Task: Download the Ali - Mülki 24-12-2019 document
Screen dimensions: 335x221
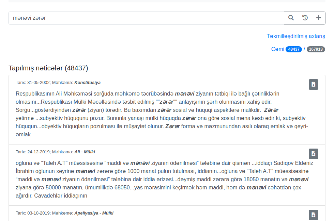Action: click(314, 154)
